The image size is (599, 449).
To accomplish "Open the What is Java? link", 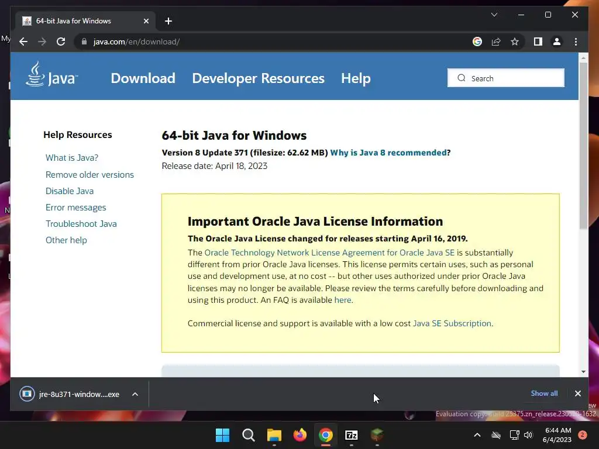I will (72, 158).
